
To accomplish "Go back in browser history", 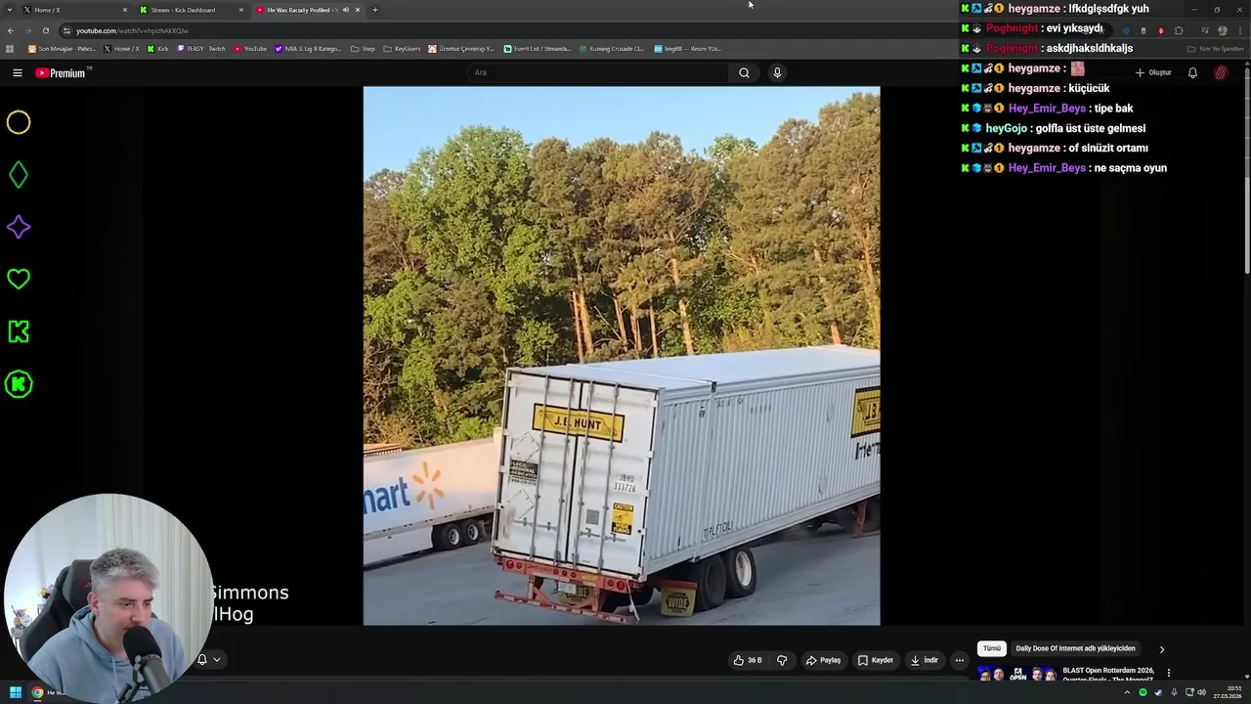I will (x=11, y=30).
